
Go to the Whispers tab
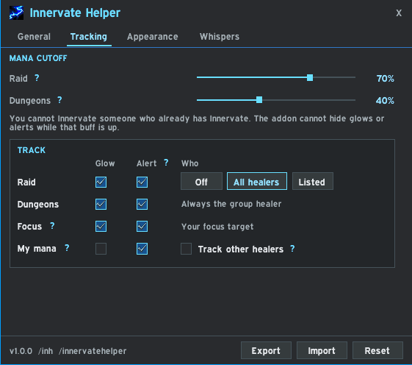220,37
